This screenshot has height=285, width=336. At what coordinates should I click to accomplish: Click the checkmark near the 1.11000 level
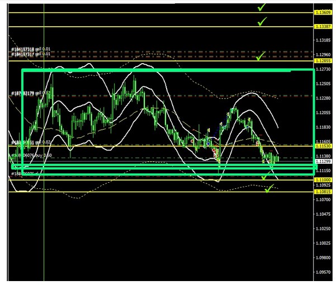(x=263, y=177)
